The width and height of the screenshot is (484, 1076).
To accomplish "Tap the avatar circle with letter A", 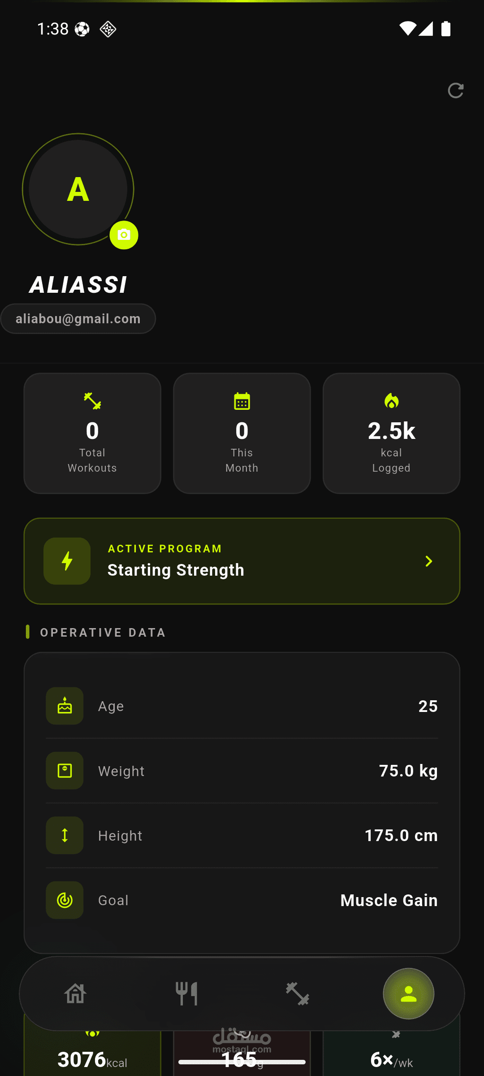I will [78, 189].
